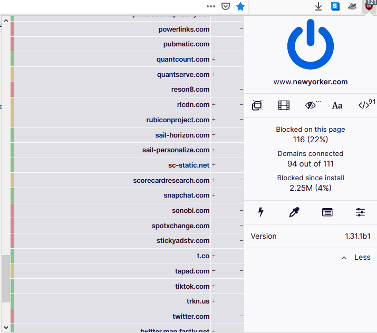The height and width of the screenshot is (333, 377).
Task: Open the dashboard sliders icon
Action: (360, 212)
